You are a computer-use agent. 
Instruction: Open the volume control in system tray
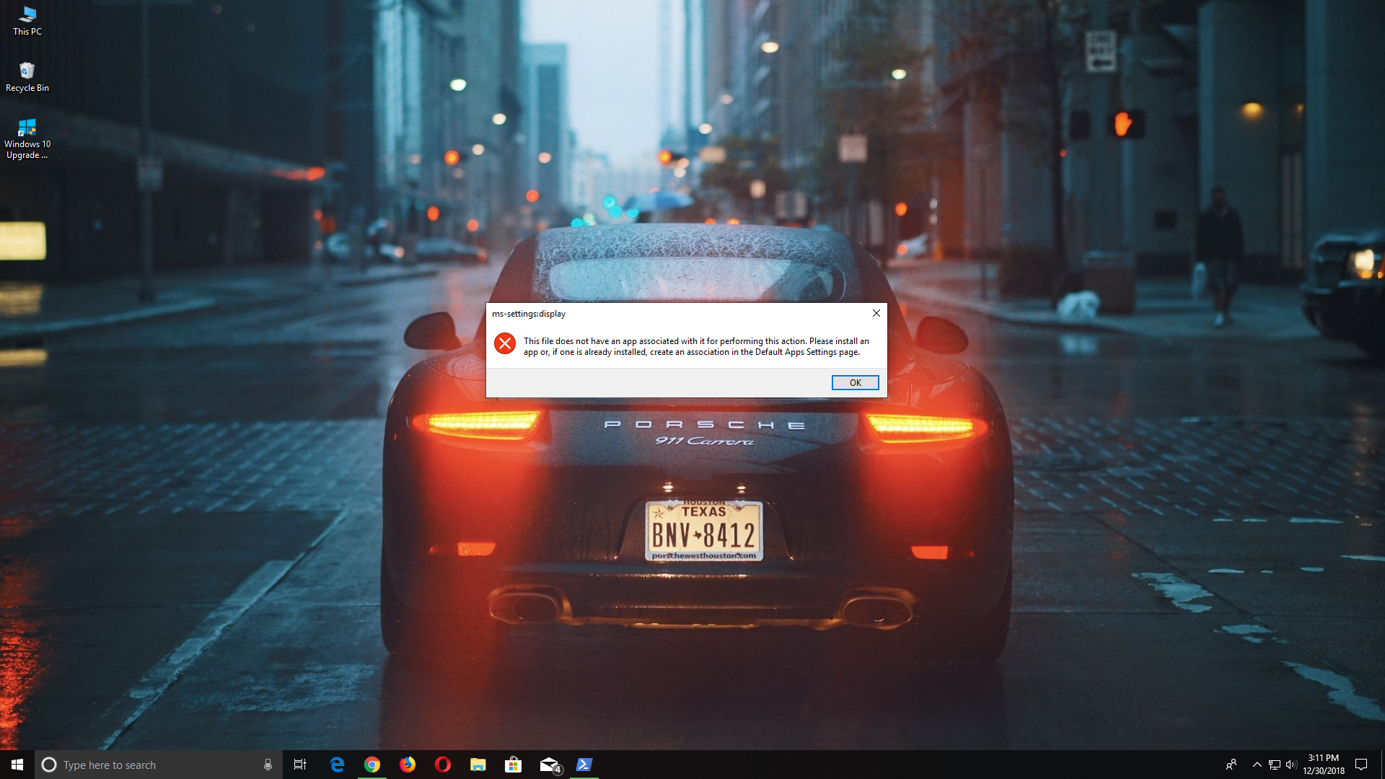point(1291,765)
